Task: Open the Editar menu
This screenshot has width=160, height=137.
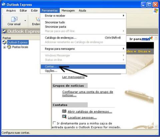Action: coord(23,11)
